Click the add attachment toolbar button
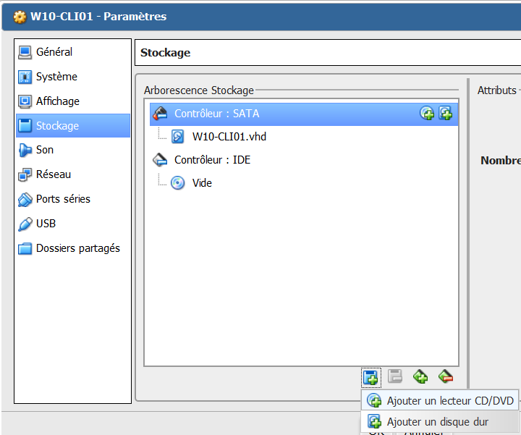 tap(370, 378)
